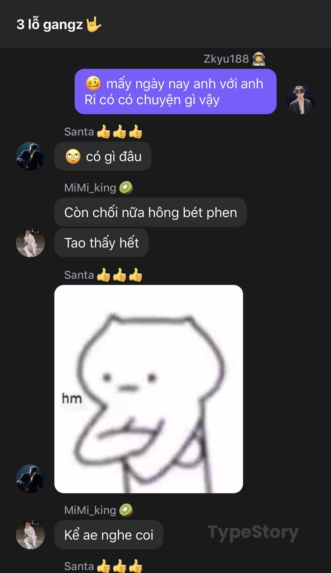This screenshot has height=573, width=331.
Task: Tap MiMi_king's avatar beside 'Kể ae nghe coi'
Action: coord(30,535)
